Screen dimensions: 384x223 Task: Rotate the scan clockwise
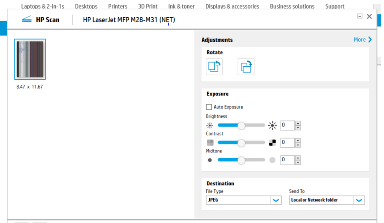246,67
